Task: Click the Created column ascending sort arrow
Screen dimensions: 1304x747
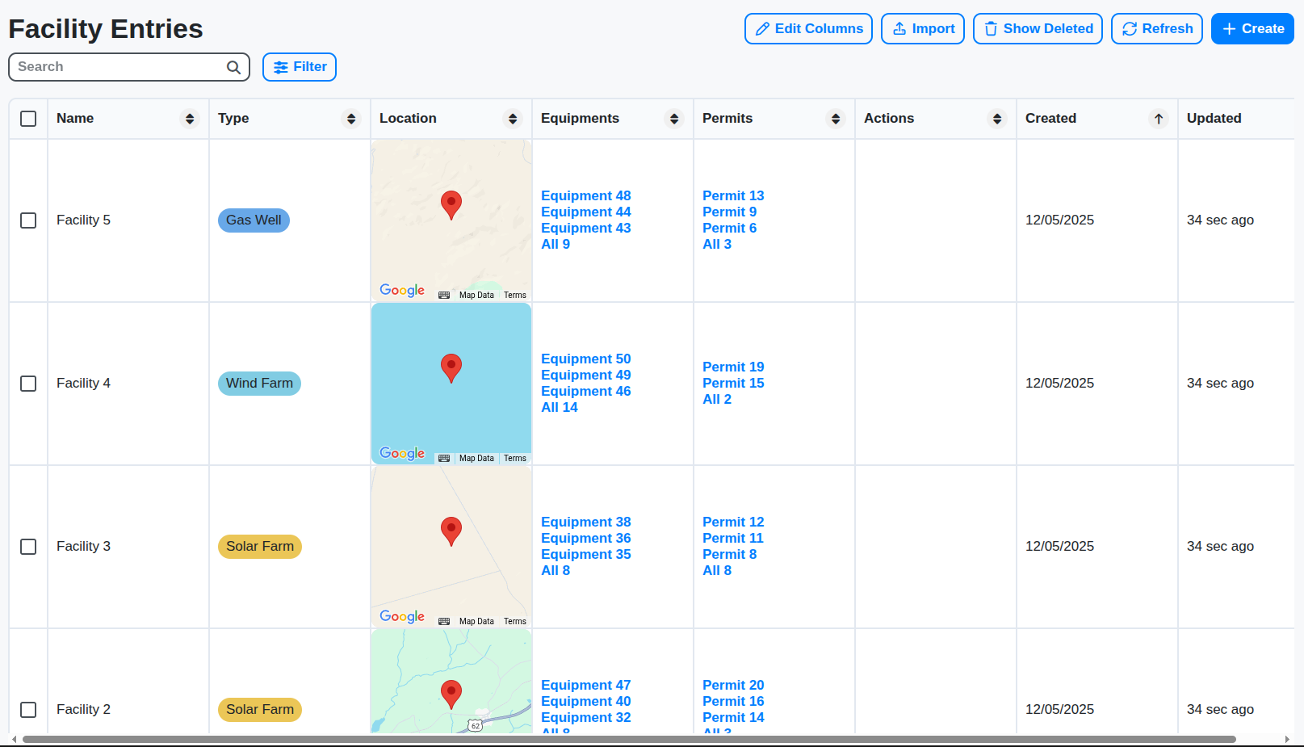Action: (1159, 118)
